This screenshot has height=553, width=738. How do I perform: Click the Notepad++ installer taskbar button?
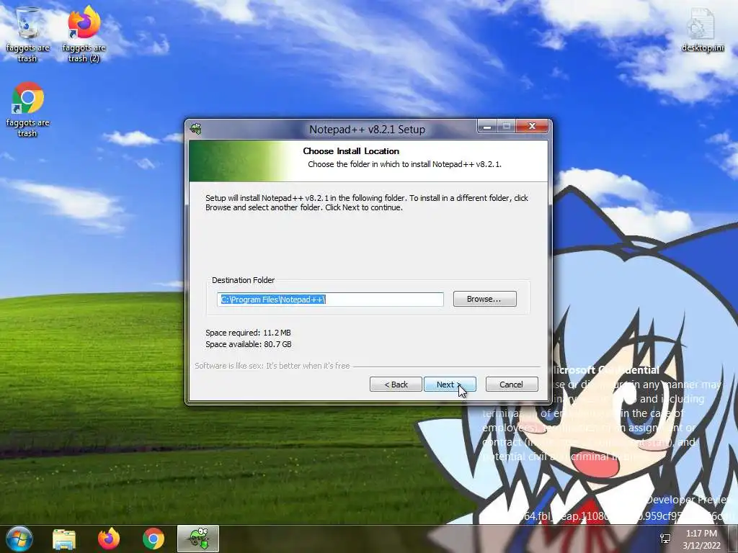pos(198,539)
